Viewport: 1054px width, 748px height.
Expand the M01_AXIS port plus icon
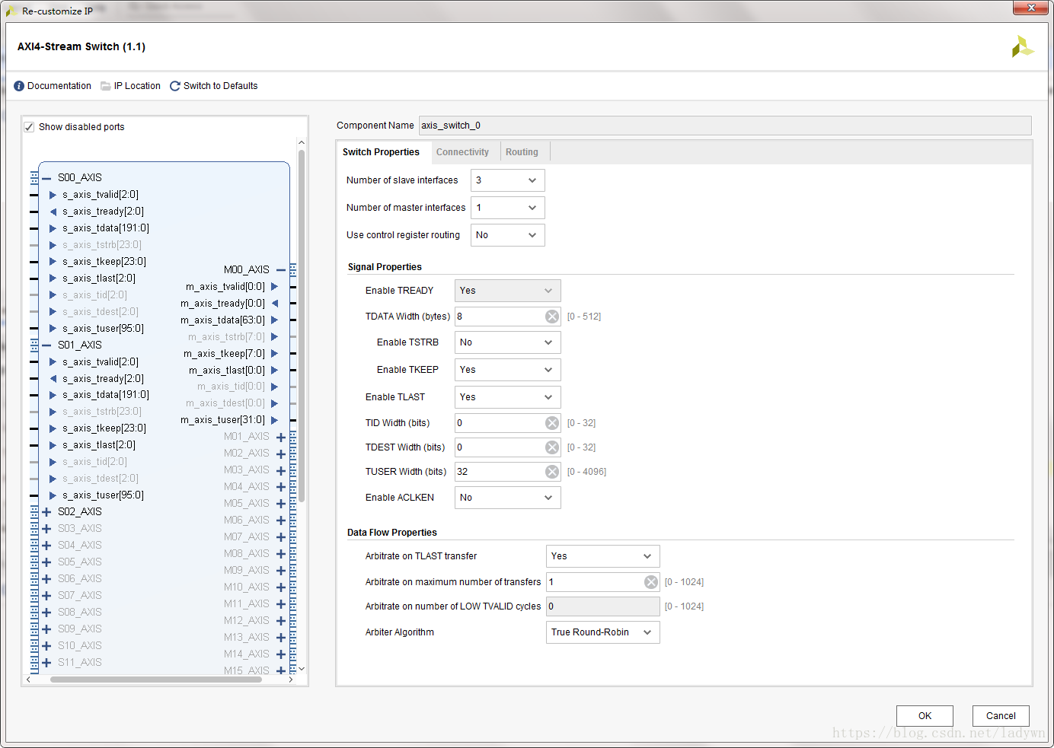[281, 438]
